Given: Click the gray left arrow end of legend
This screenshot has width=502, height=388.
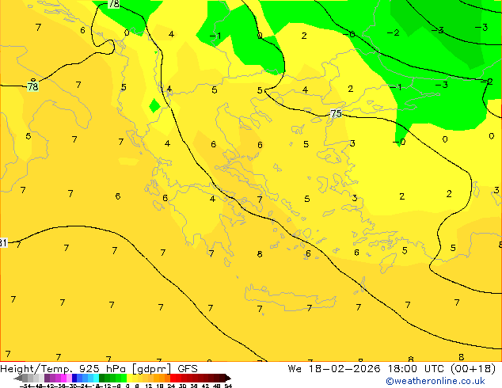Looking at the screenshot, I should pyautogui.click(x=18, y=378).
